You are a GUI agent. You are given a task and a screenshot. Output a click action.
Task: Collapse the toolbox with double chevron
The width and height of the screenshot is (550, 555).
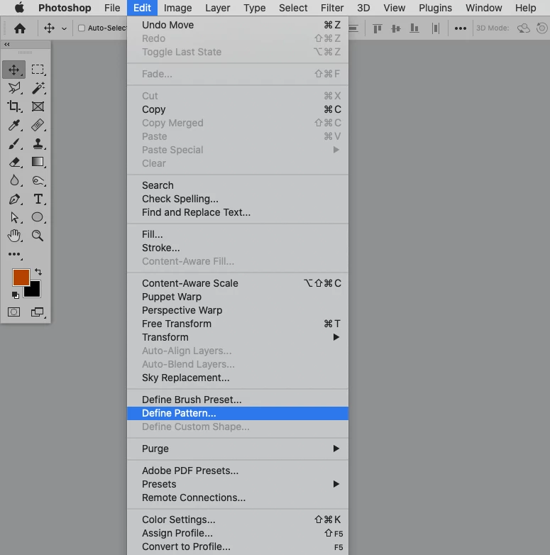click(6, 44)
